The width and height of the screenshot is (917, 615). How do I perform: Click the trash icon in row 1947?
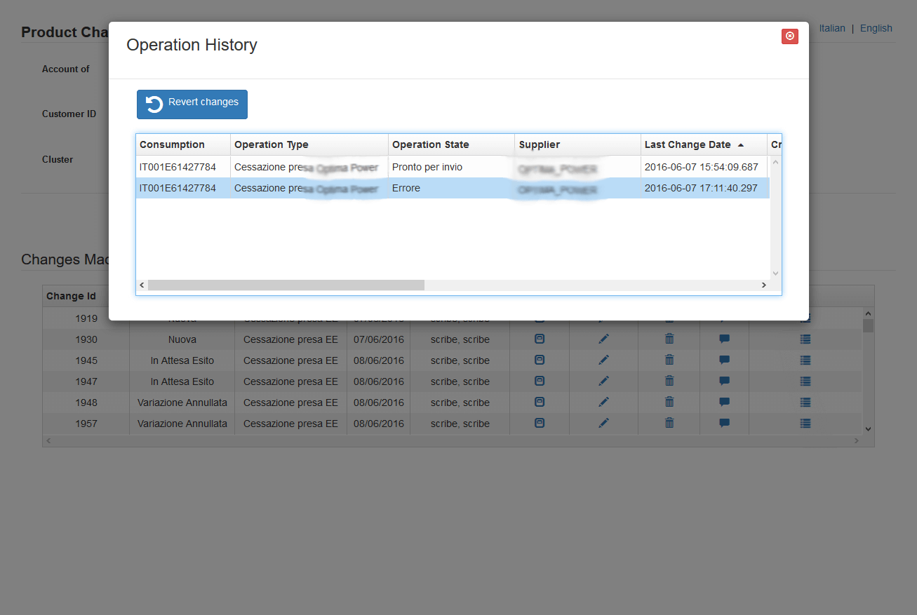(669, 381)
